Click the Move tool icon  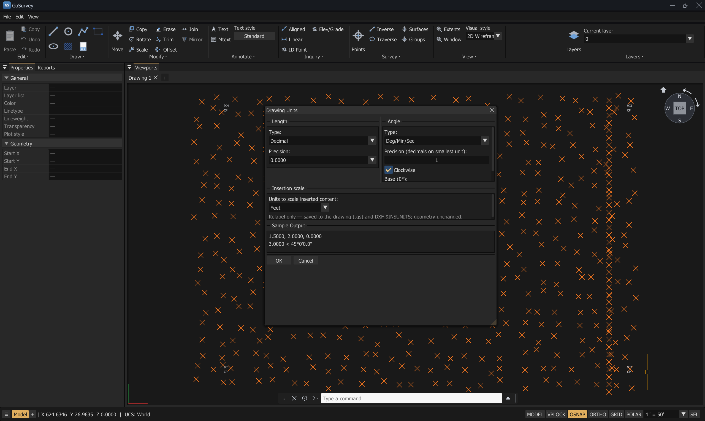point(117,36)
